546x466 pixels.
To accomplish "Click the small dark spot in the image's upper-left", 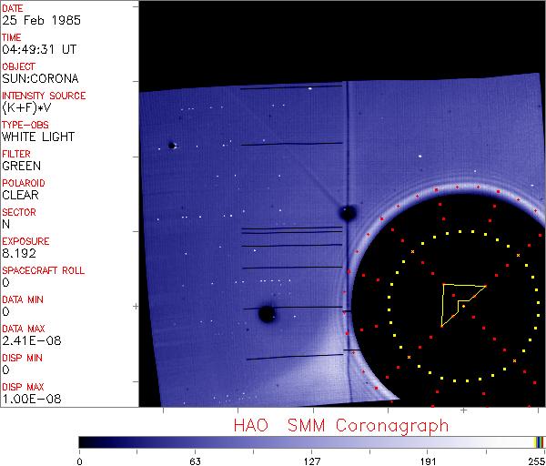I will pos(171,145).
